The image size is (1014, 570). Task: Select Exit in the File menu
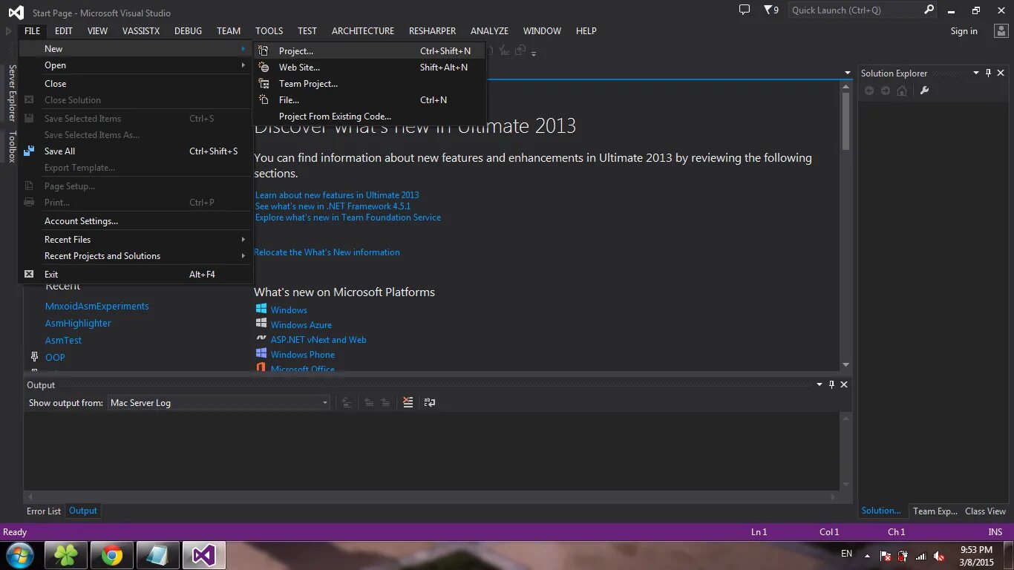(x=134, y=275)
